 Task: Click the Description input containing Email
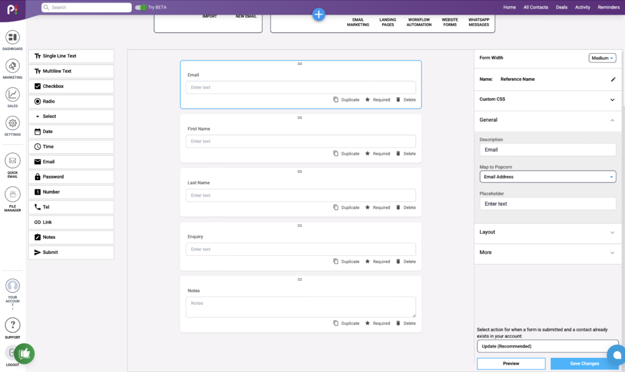click(x=547, y=150)
